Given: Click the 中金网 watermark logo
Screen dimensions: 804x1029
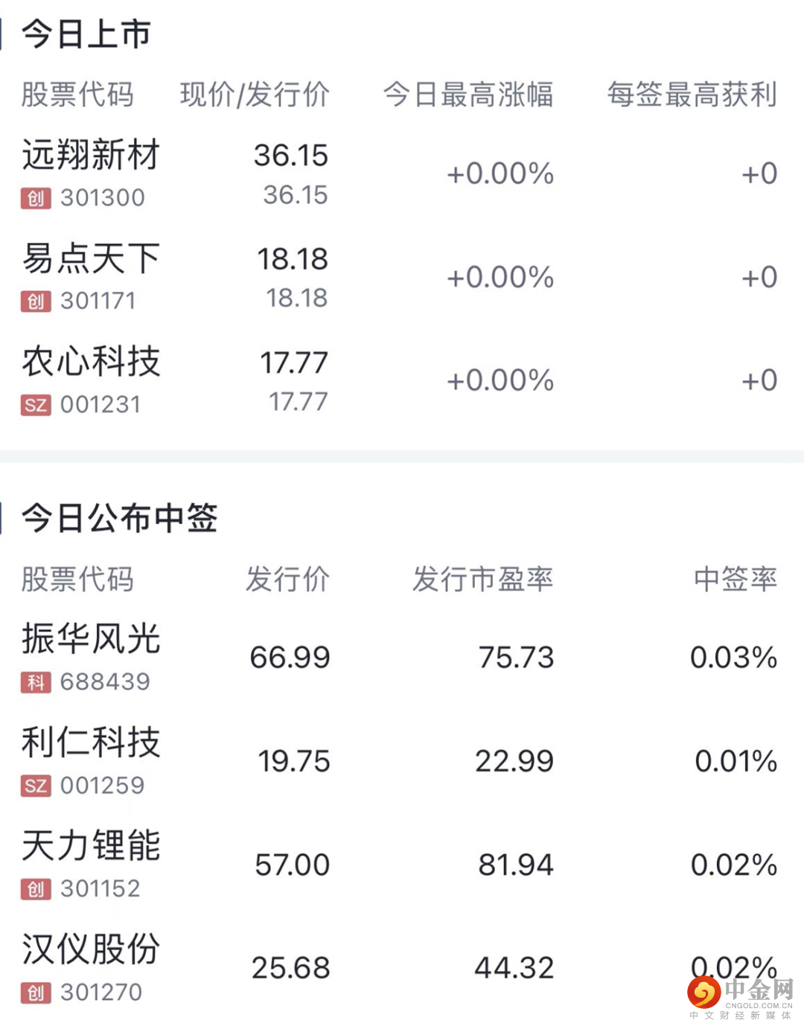Looking at the screenshot, I should 740,996.
